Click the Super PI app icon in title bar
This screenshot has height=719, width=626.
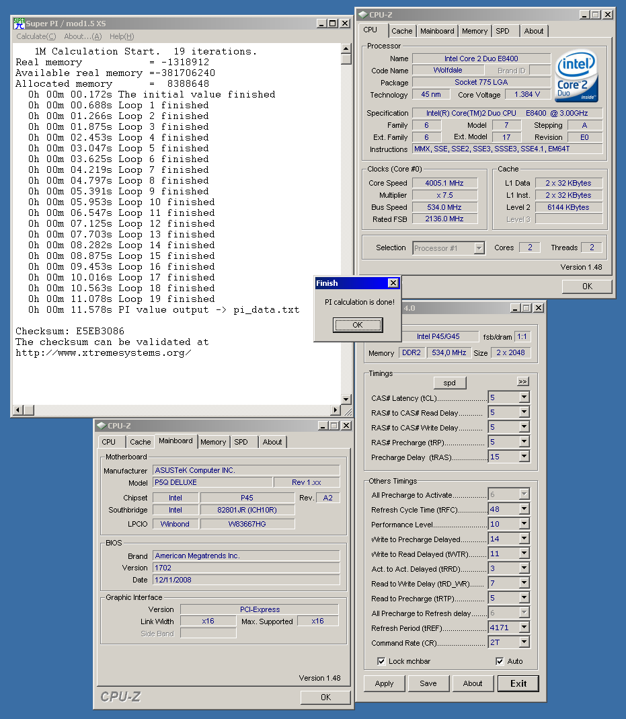[19, 24]
